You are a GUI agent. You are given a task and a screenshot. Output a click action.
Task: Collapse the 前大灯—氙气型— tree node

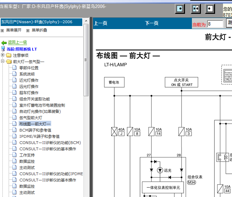click(2, 61)
